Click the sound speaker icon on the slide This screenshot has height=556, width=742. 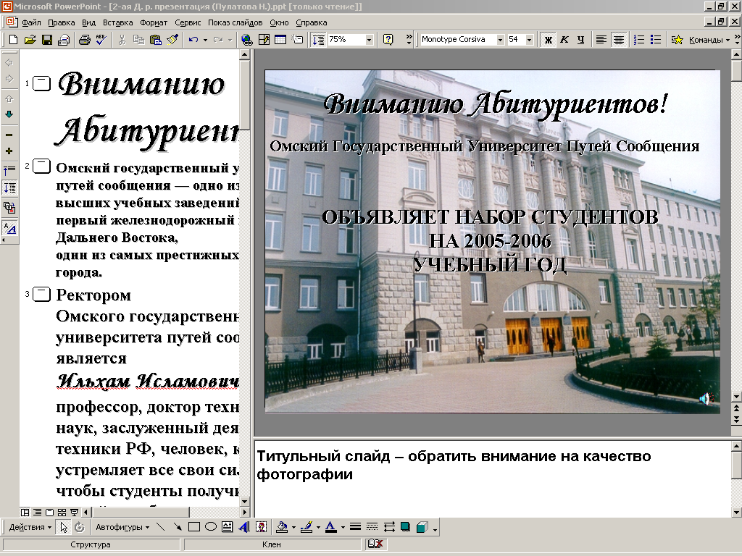pos(706,399)
